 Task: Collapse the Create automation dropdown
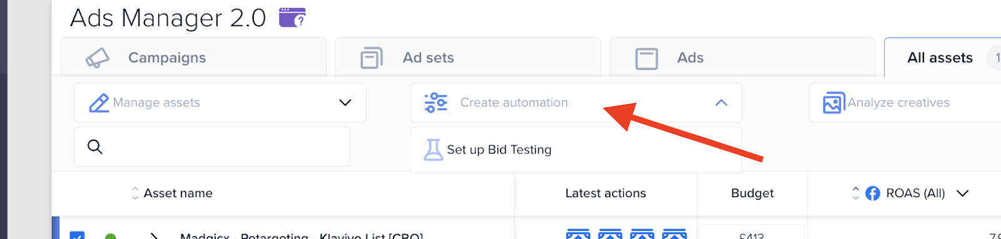721,103
